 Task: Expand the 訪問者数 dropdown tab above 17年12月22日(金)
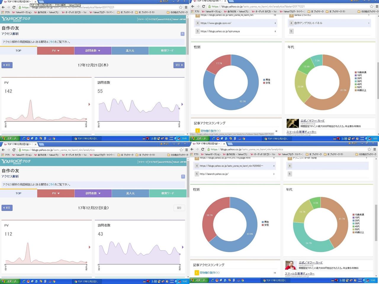(93, 193)
